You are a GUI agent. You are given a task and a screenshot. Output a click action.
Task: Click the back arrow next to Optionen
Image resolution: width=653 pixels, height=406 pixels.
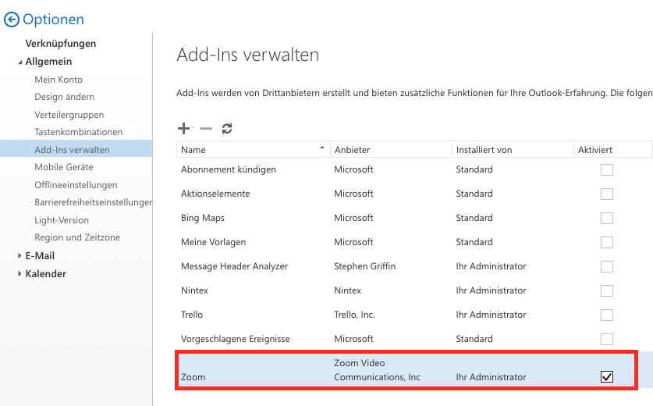coord(12,20)
